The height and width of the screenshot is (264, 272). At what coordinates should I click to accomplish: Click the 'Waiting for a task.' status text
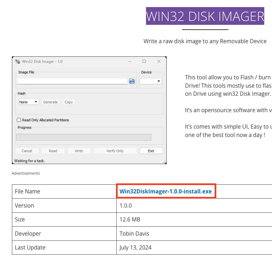(30, 161)
